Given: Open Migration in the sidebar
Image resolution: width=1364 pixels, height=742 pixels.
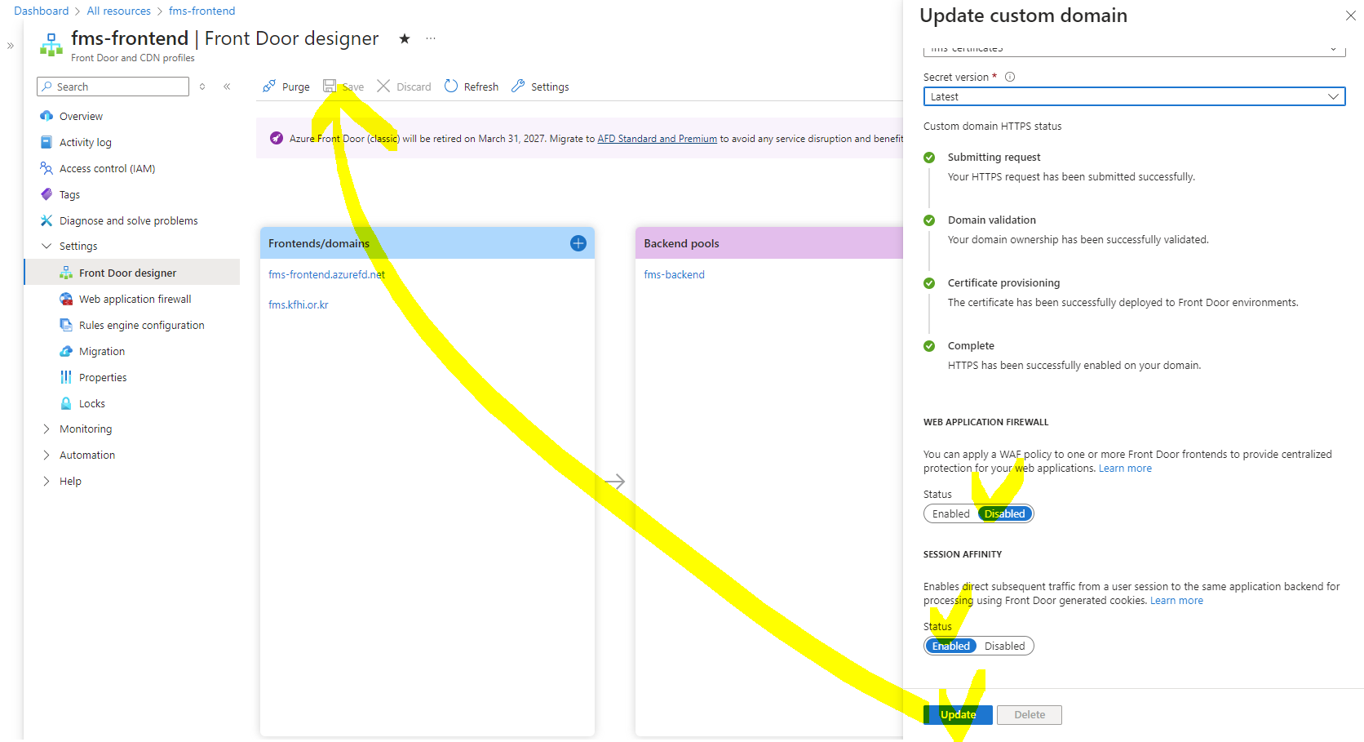Looking at the screenshot, I should [101, 352].
